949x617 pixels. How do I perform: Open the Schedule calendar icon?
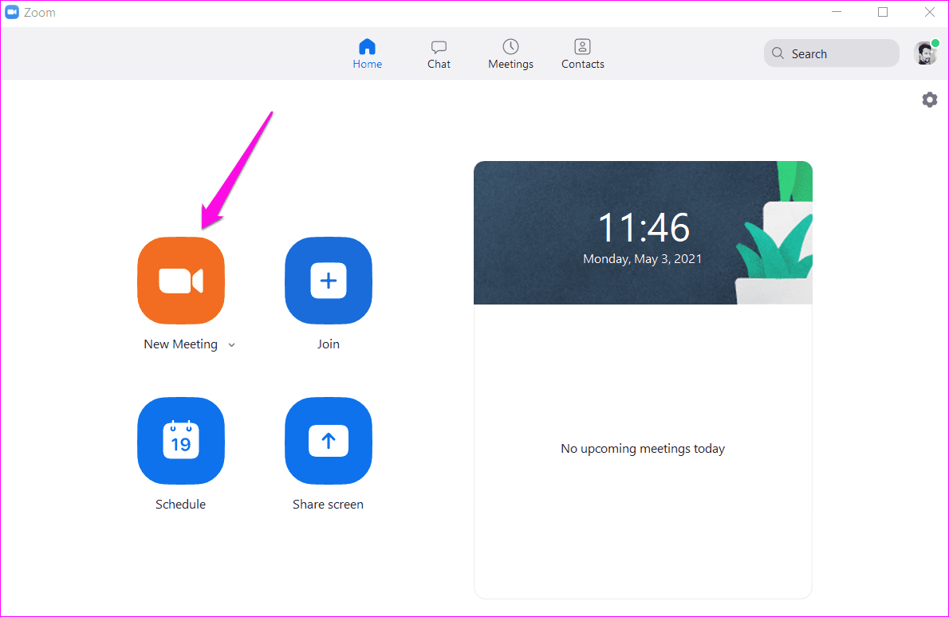[x=181, y=440]
